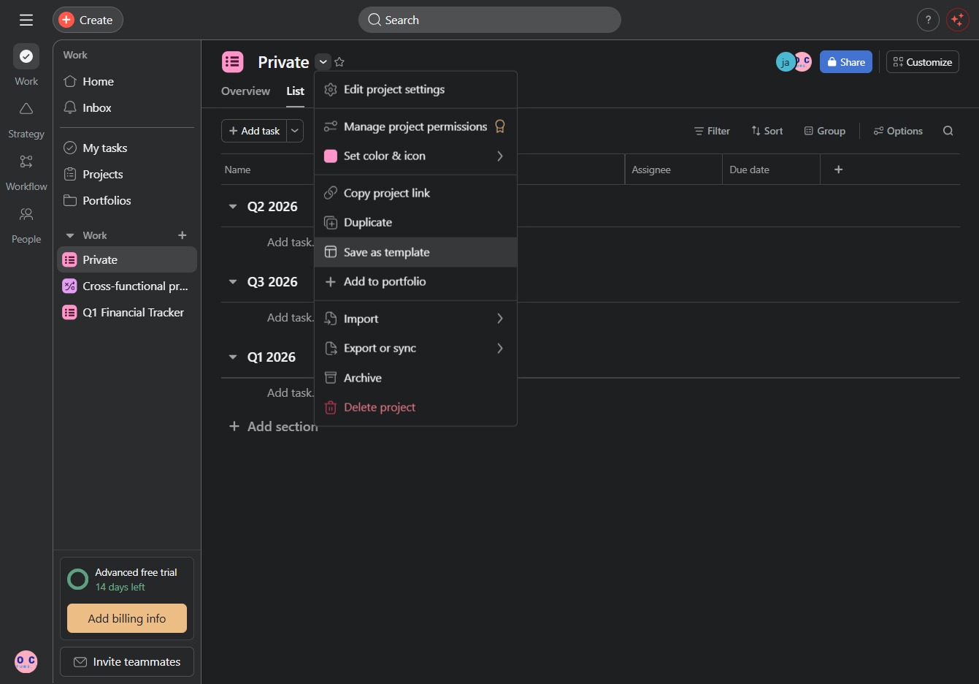
Task: Open the hamburger navigation menu
Action: [26, 20]
